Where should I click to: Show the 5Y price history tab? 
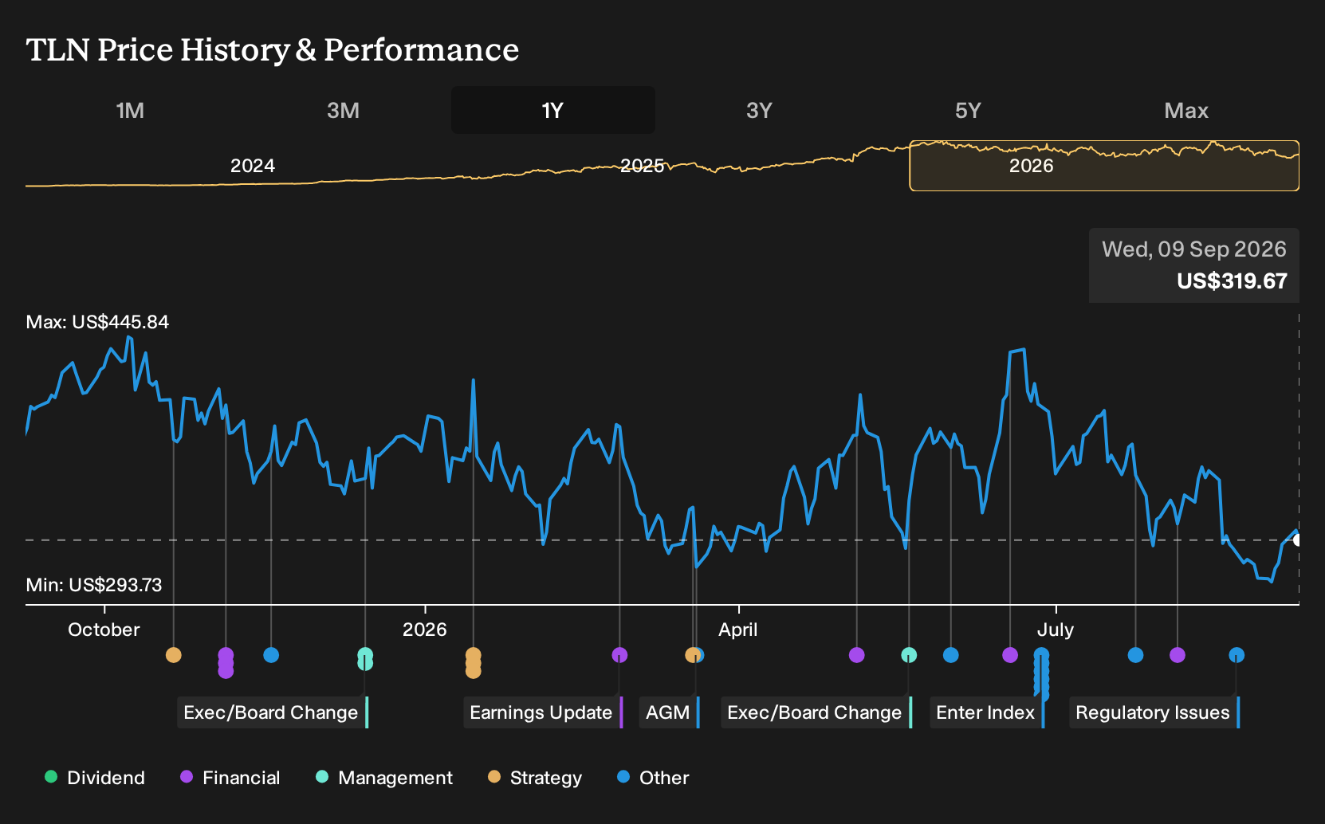968,110
